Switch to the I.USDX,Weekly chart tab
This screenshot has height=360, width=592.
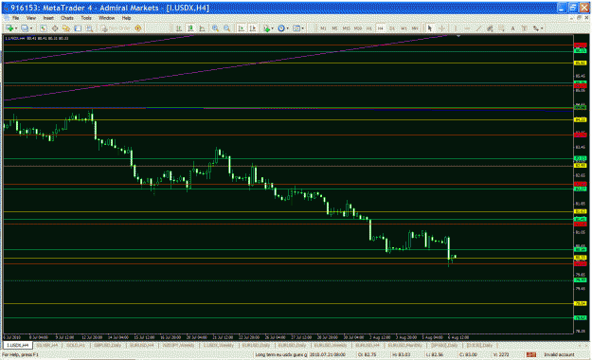(x=219, y=345)
